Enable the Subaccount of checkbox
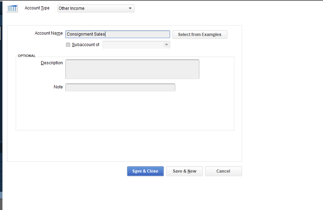Screen dimensions: 323x210 pyautogui.click(x=68, y=45)
